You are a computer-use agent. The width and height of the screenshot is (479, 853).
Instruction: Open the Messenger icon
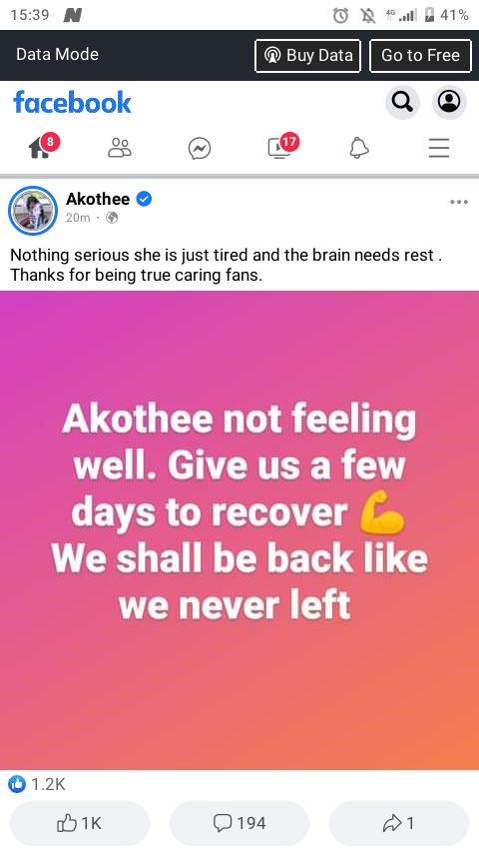coord(200,148)
